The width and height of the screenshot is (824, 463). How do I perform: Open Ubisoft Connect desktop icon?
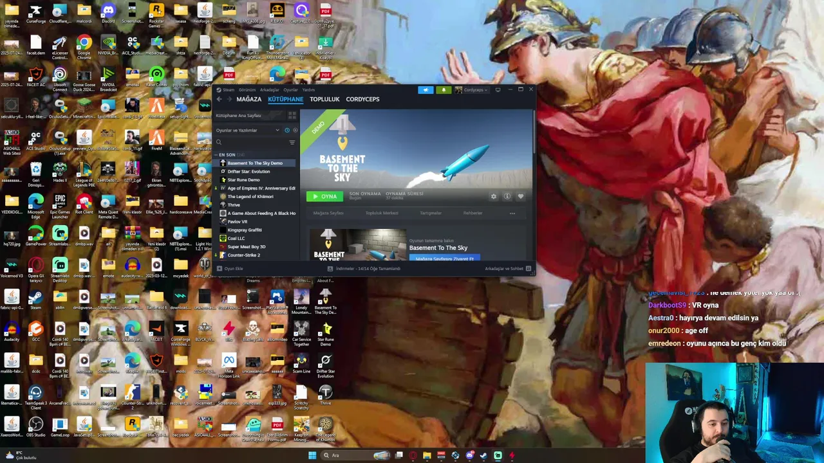[x=60, y=80]
